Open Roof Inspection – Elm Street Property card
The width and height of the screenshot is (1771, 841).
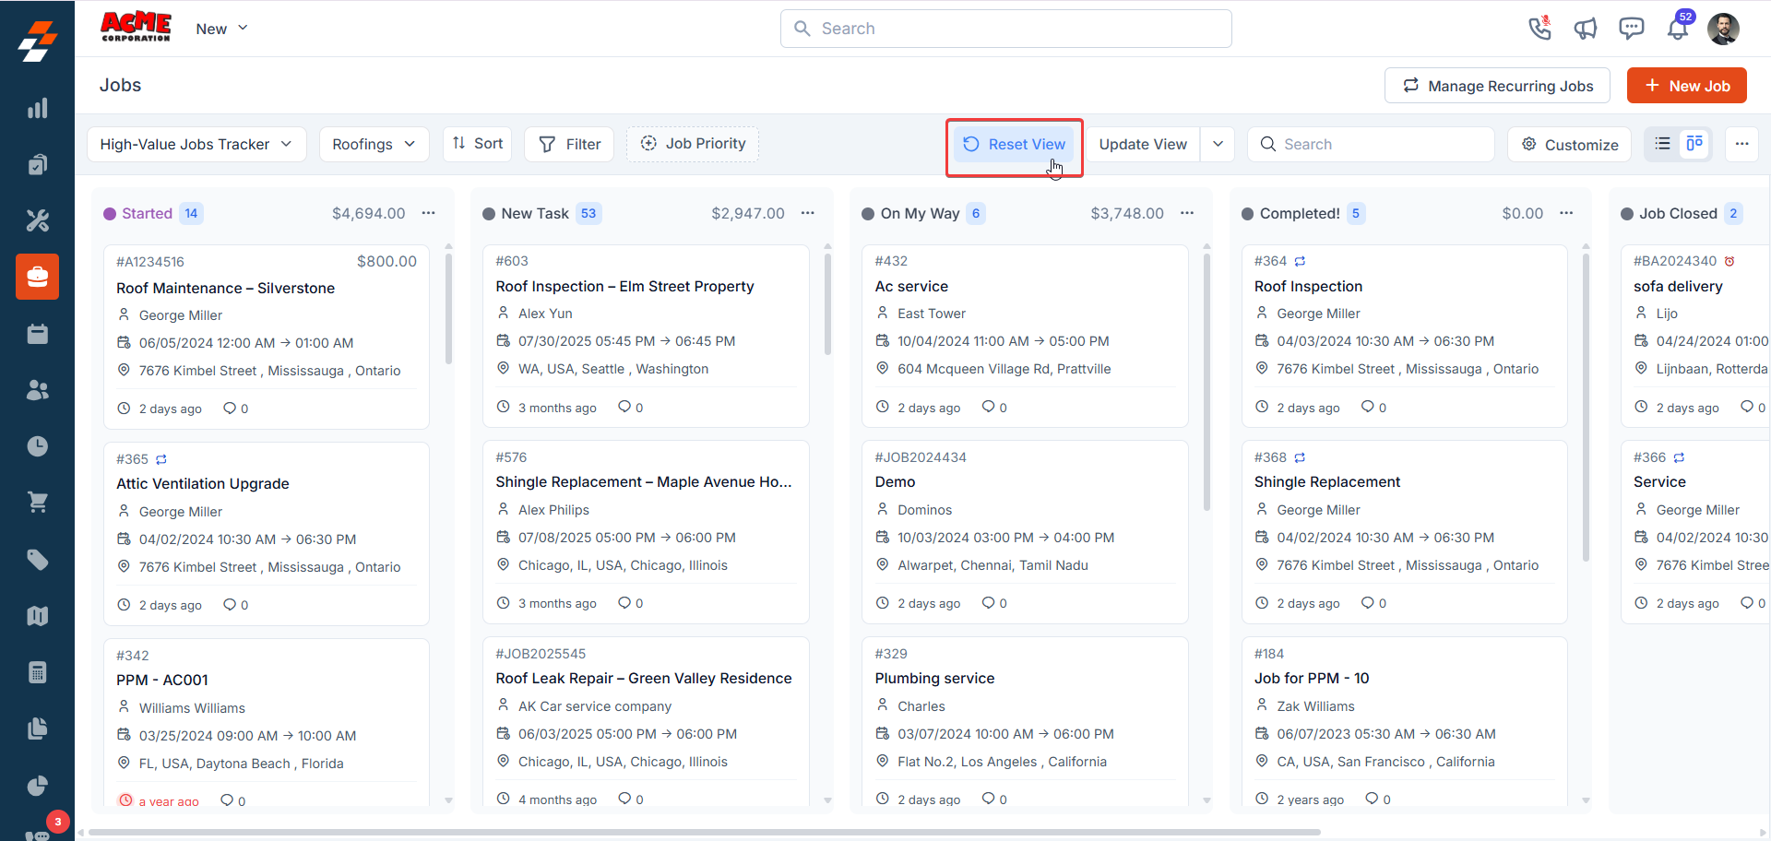tap(646, 336)
